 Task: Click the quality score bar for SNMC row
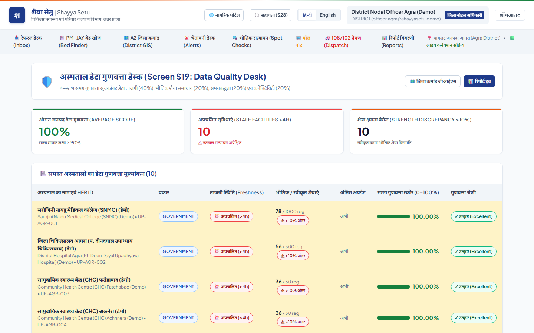[393, 216]
